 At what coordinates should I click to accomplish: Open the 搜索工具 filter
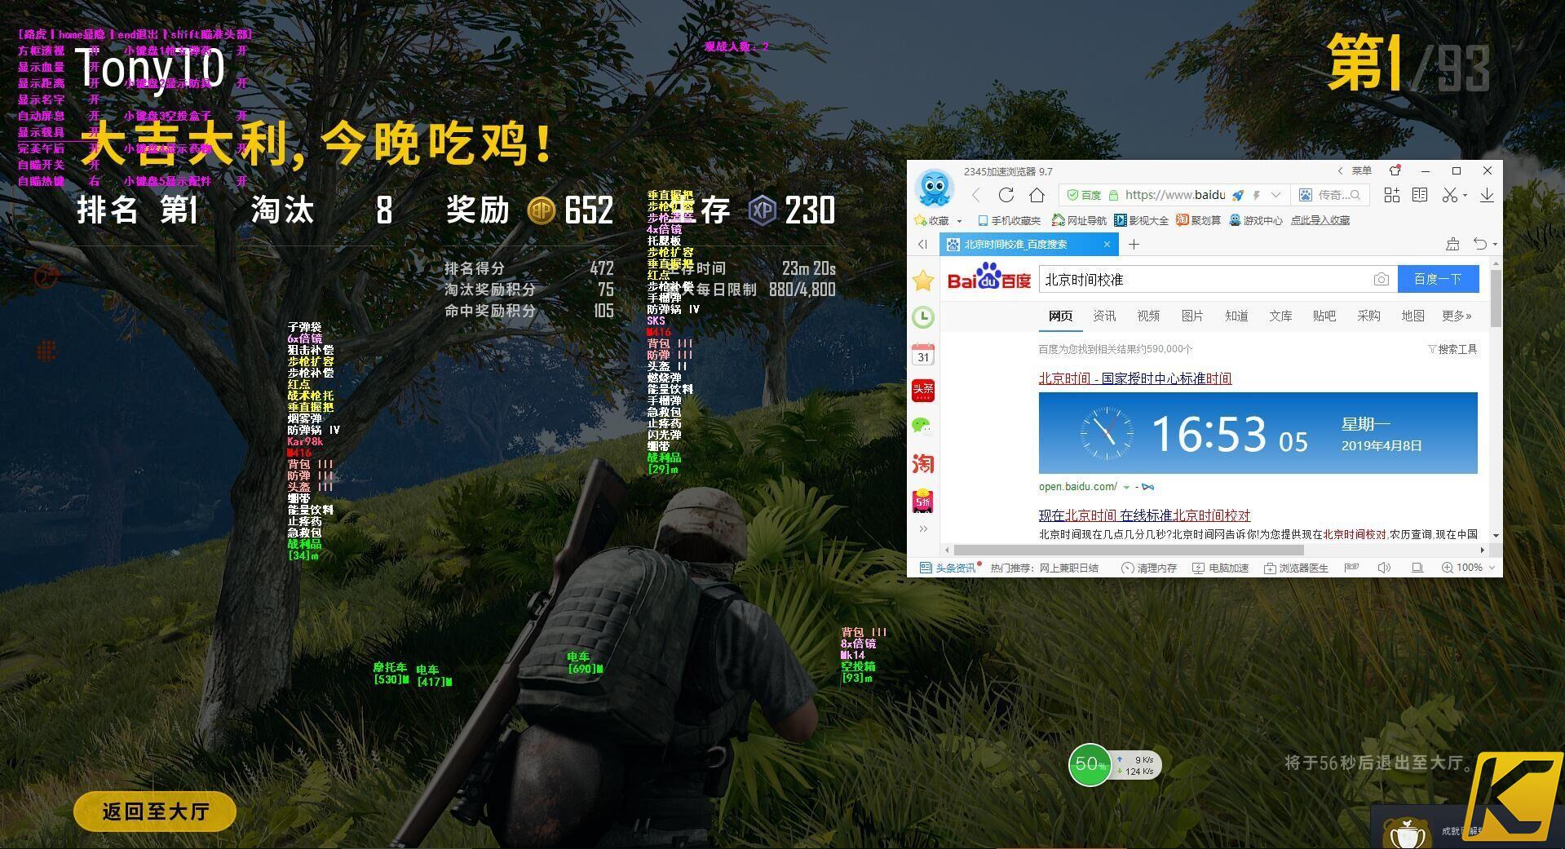tap(1452, 349)
